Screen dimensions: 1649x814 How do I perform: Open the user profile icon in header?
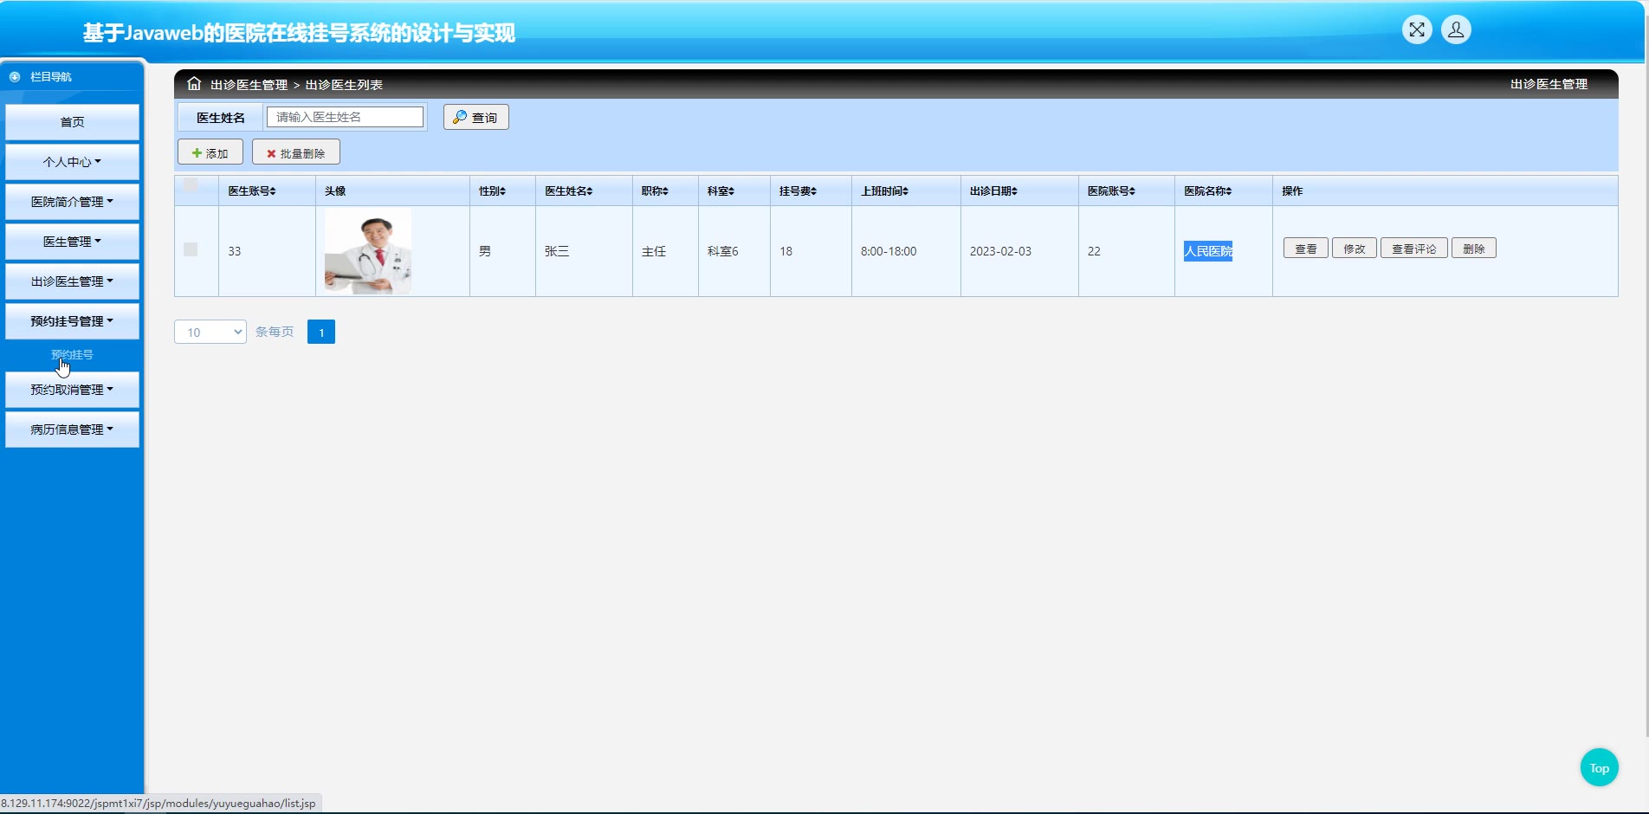click(1456, 30)
